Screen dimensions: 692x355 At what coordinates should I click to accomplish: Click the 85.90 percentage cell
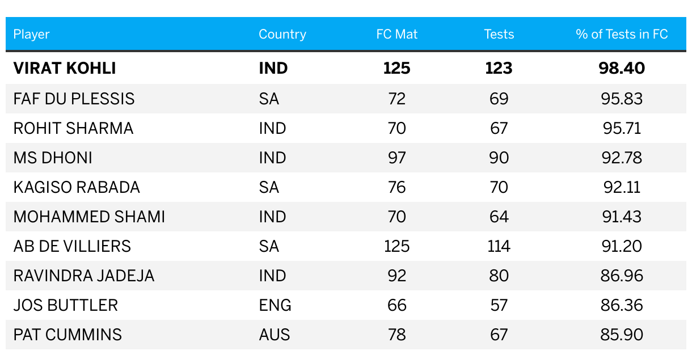[x=622, y=335]
